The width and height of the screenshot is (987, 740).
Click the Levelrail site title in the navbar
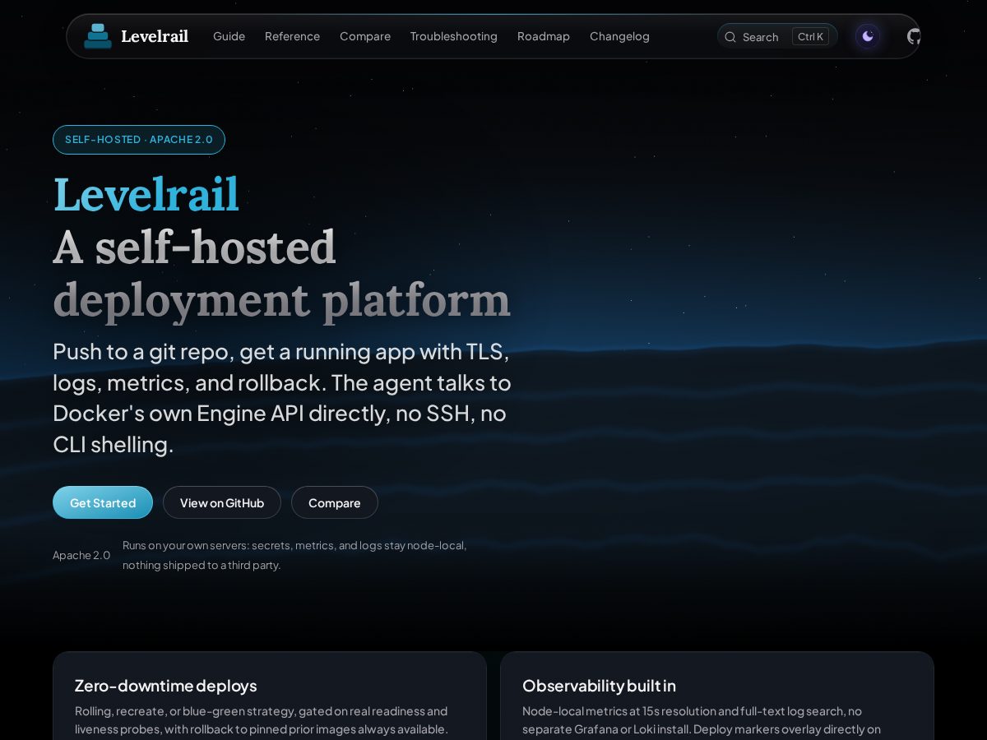pos(155,36)
